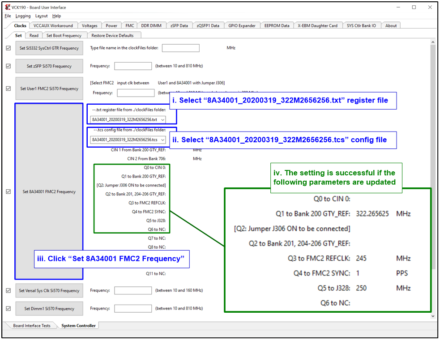Switch to the VCCAUX Workaround tab
The width and height of the screenshot is (440, 340).
tap(53, 25)
